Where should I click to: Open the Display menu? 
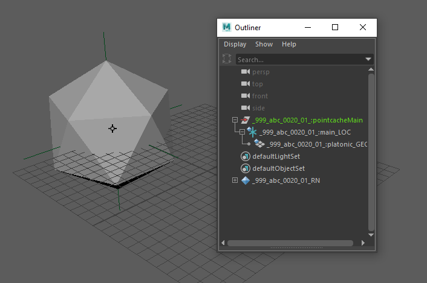pyautogui.click(x=235, y=44)
